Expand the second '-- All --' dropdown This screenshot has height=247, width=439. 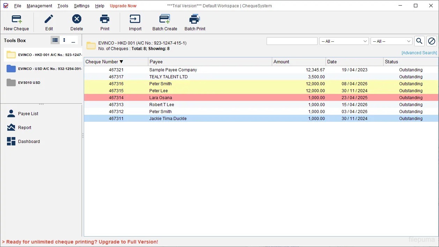(x=391, y=41)
